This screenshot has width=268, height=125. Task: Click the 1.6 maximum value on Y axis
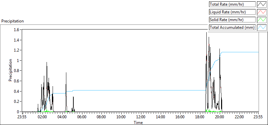[17, 30]
